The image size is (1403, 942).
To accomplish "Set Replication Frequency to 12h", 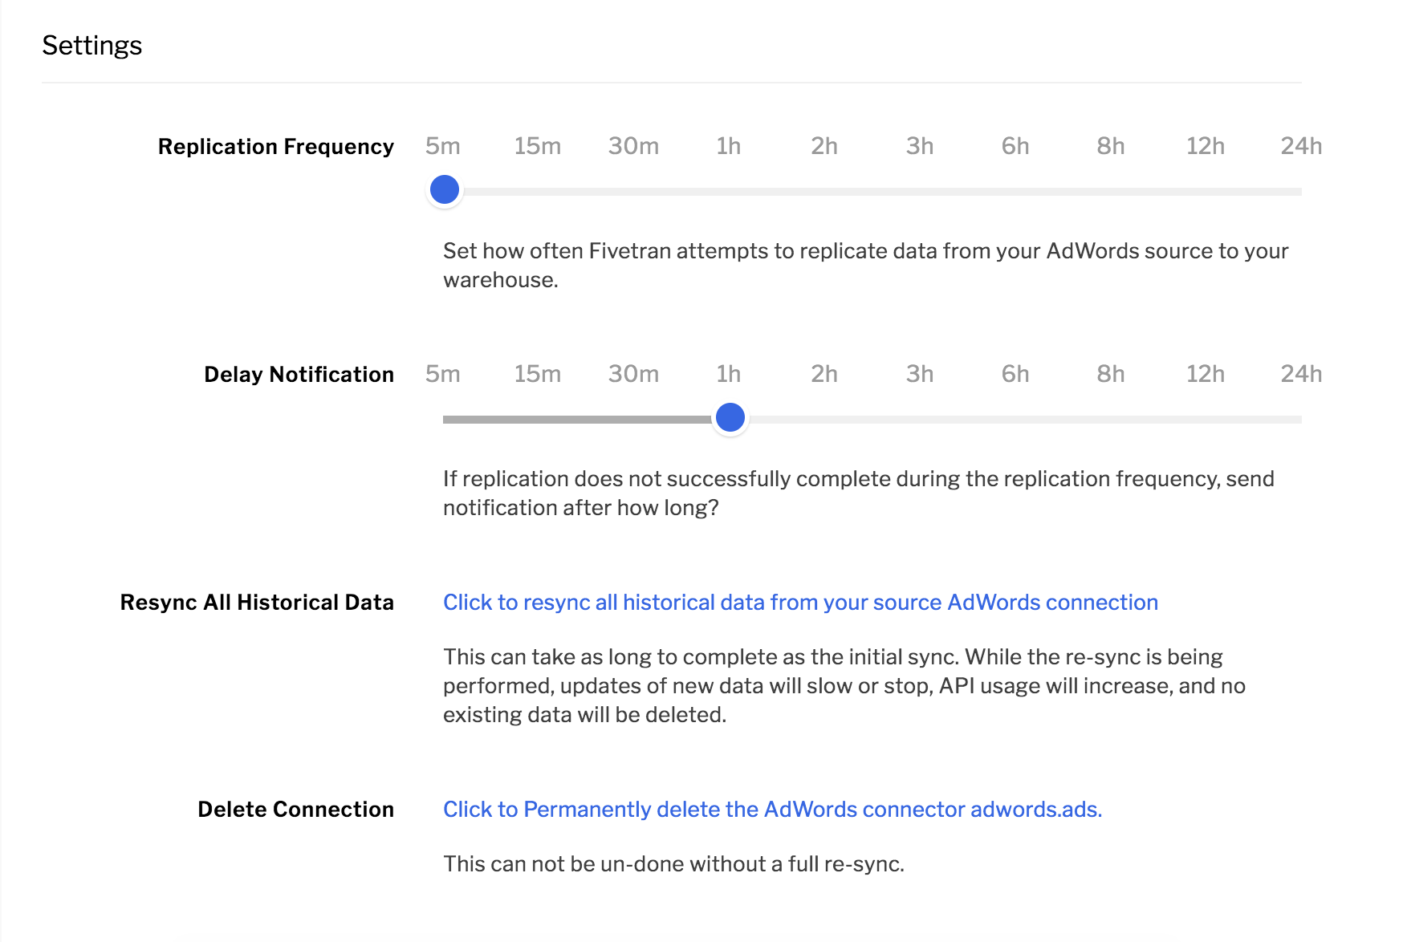I will pyautogui.click(x=1206, y=146).
